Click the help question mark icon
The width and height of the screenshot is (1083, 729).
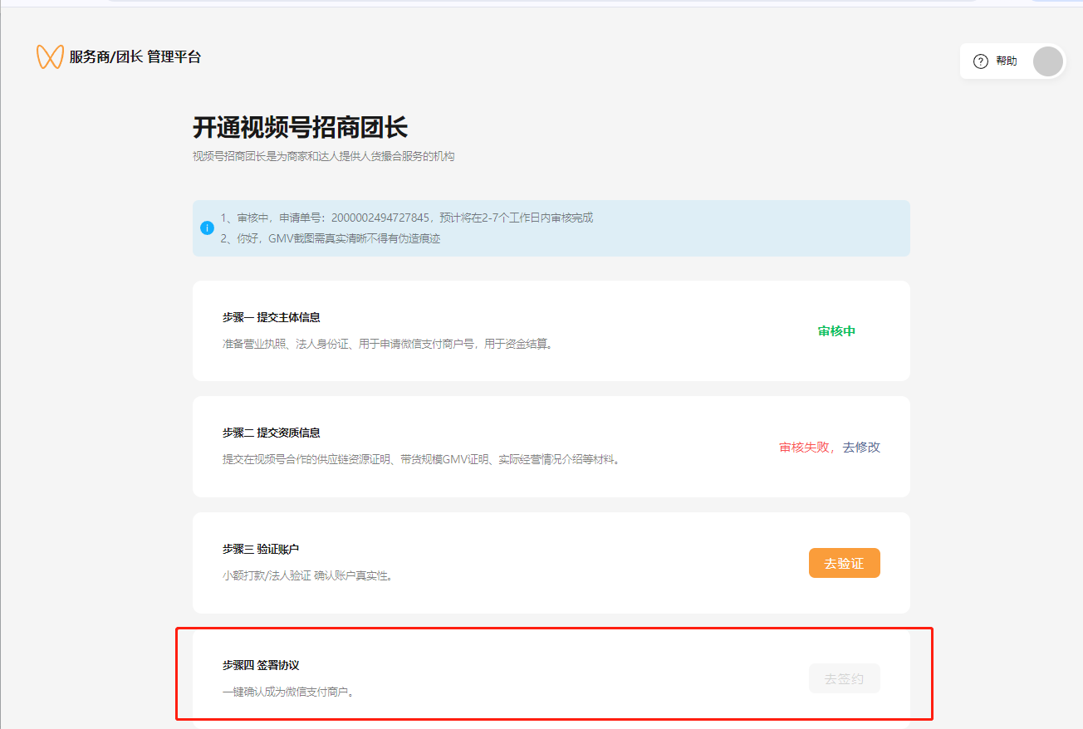point(980,61)
